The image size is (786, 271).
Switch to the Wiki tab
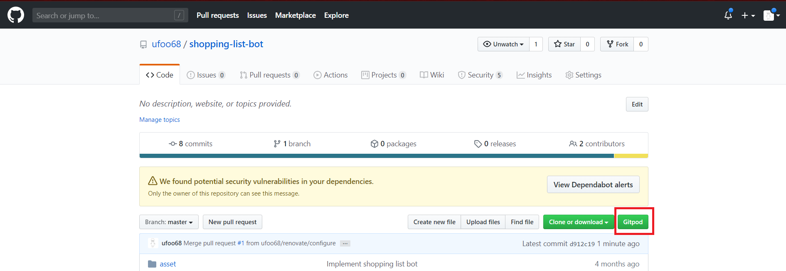[x=432, y=75]
